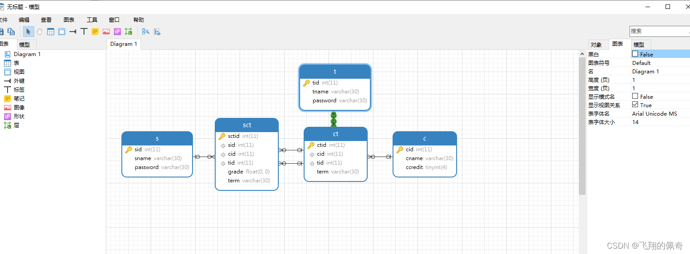Click the key icon beside cid in table c

pos(400,149)
